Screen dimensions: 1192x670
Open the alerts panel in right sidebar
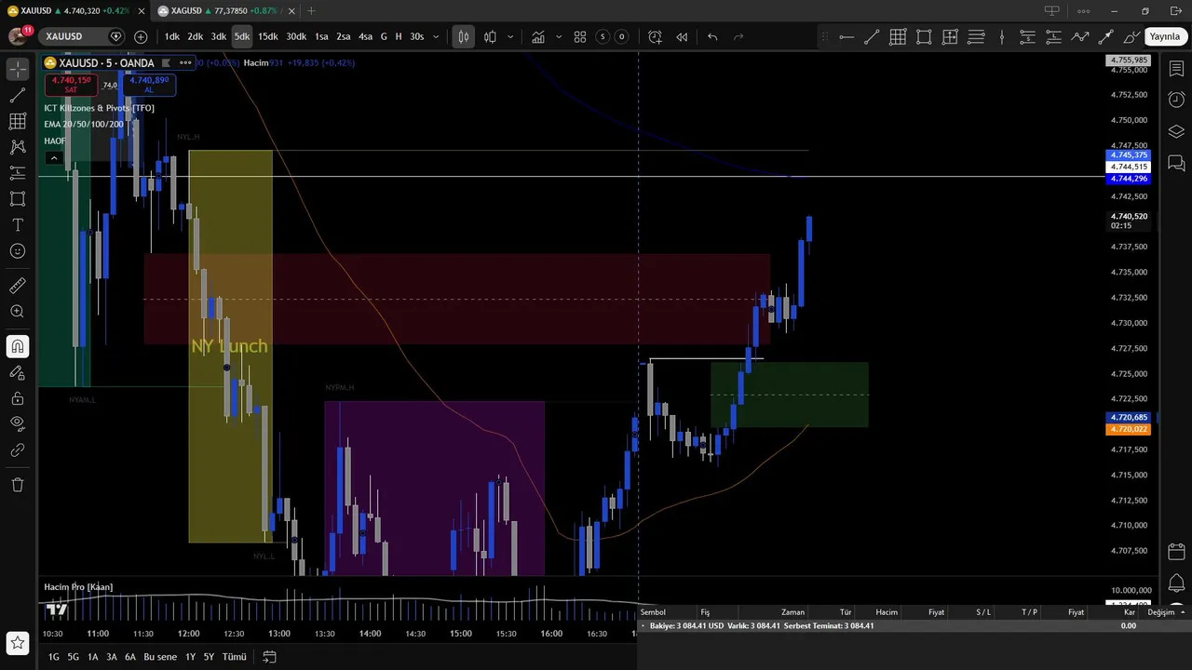pos(1176,100)
